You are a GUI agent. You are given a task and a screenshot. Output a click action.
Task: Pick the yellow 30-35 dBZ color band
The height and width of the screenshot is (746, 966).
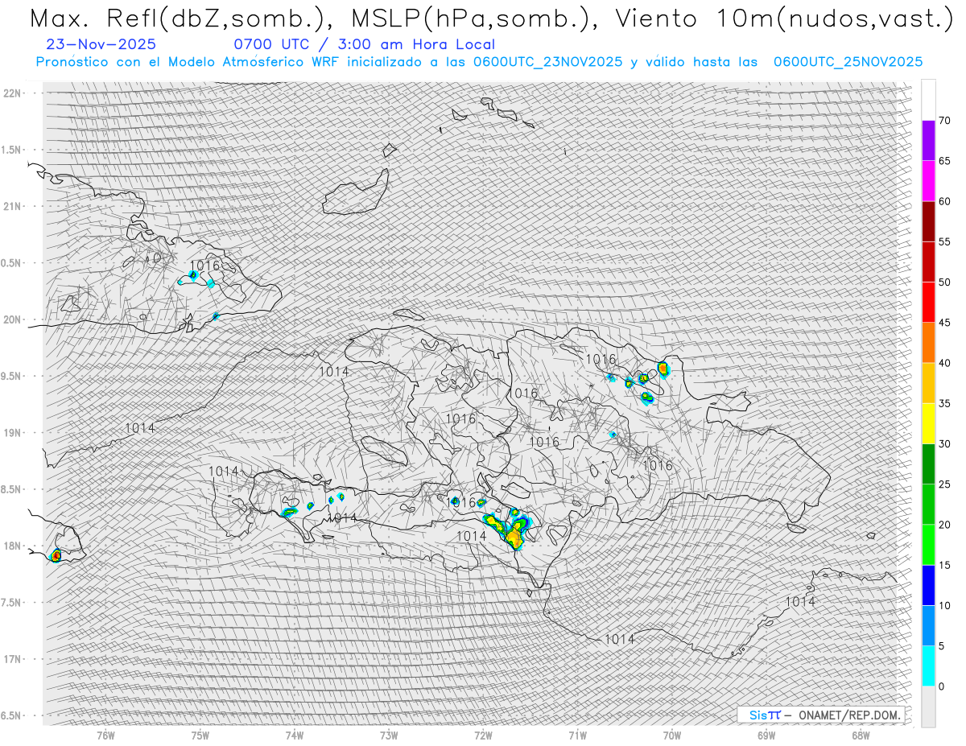point(928,423)
